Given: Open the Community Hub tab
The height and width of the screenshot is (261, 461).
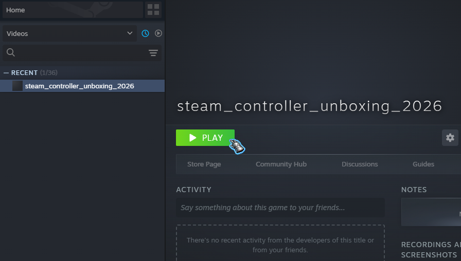Looking at the screenshot, I should [281, 164].
